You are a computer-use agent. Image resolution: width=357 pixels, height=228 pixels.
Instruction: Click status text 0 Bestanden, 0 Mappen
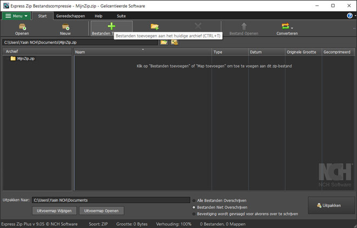pyautogui.click(x=223, y=224)
